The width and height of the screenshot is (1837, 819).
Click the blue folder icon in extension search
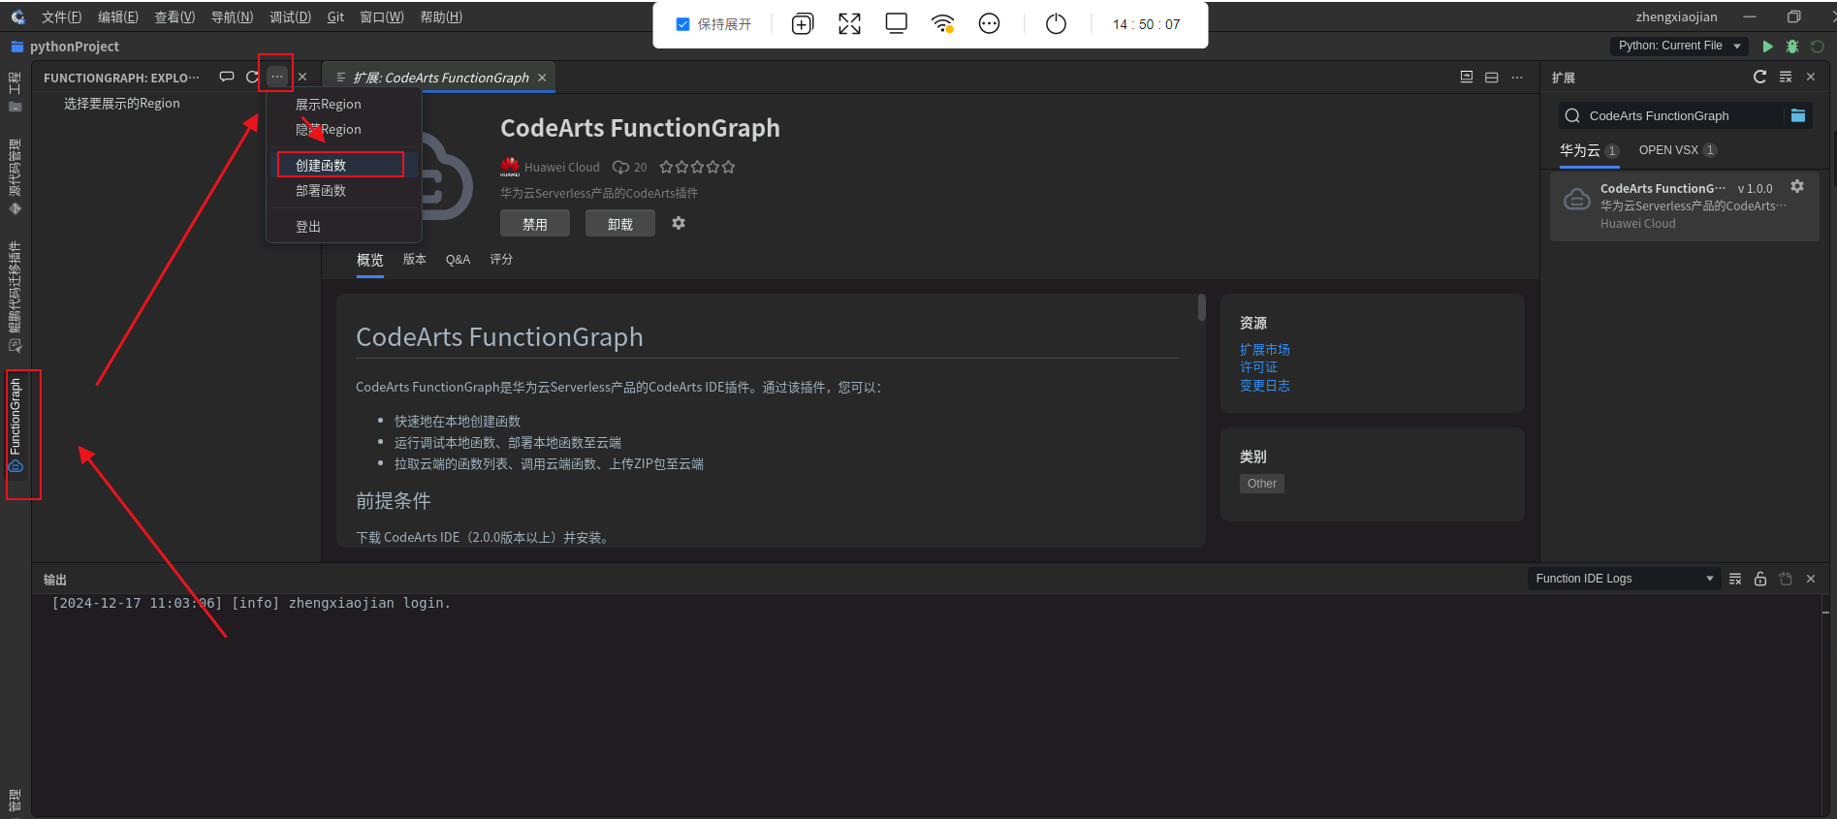tap(1798, 115)
